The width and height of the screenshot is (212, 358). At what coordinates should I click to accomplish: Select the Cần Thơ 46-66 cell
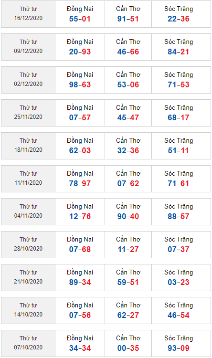tap(128, 47)
